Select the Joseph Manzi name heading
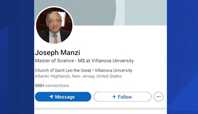The width and height of the screenshot is (198, 114). pos(57,52)
